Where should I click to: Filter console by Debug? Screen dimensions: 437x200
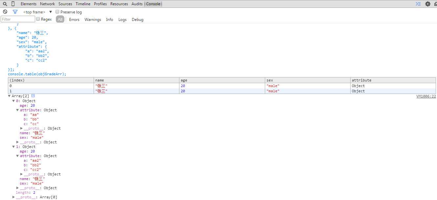click(x=138, y=20)
